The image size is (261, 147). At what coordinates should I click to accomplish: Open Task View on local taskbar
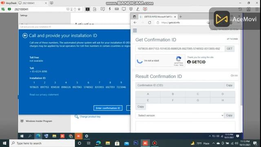pyautogui.click(x=88, y=143)
